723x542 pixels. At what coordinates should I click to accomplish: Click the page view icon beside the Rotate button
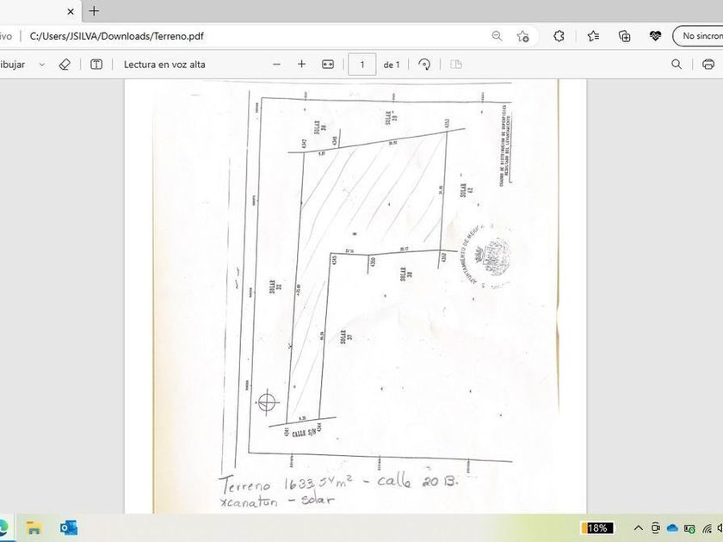pos(455,65)
